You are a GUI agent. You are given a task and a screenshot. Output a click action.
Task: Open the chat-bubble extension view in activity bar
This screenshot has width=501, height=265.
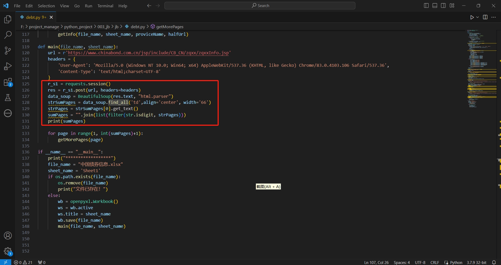tap(8, 113)
